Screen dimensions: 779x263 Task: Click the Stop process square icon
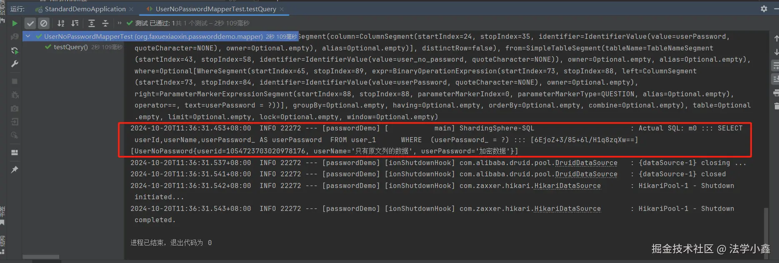pos(15,81)
